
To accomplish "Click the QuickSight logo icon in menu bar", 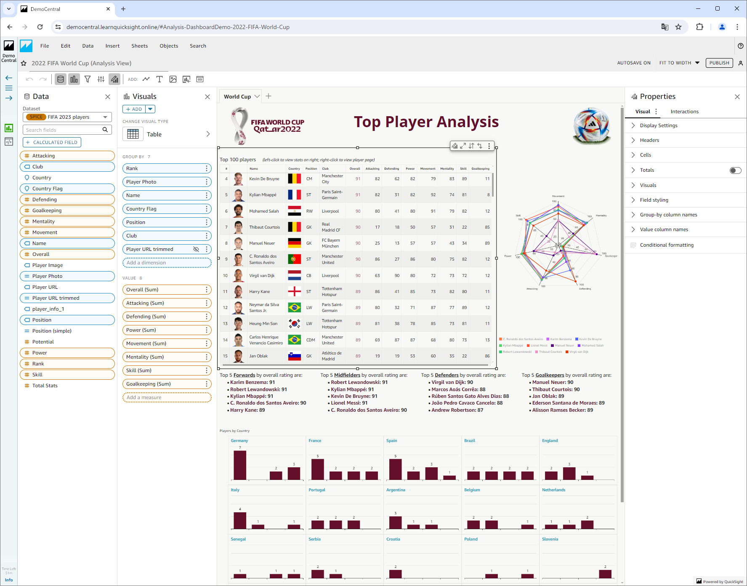I will click(26, 46).
